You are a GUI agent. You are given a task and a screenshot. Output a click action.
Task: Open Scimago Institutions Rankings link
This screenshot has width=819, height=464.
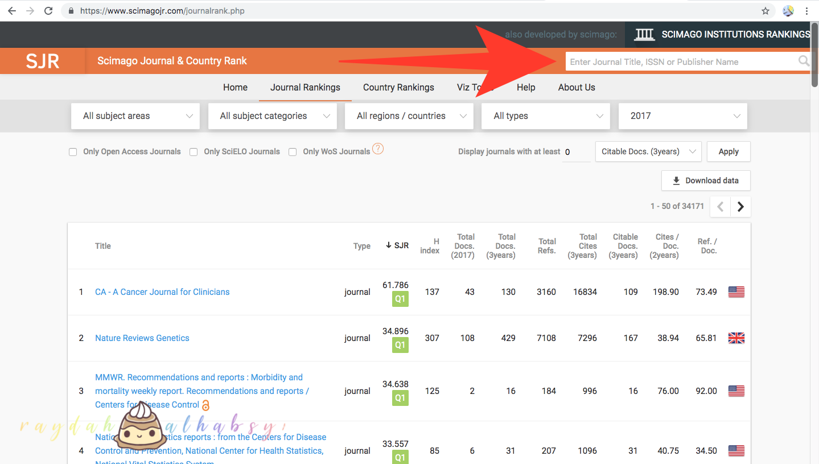[722, 35]
